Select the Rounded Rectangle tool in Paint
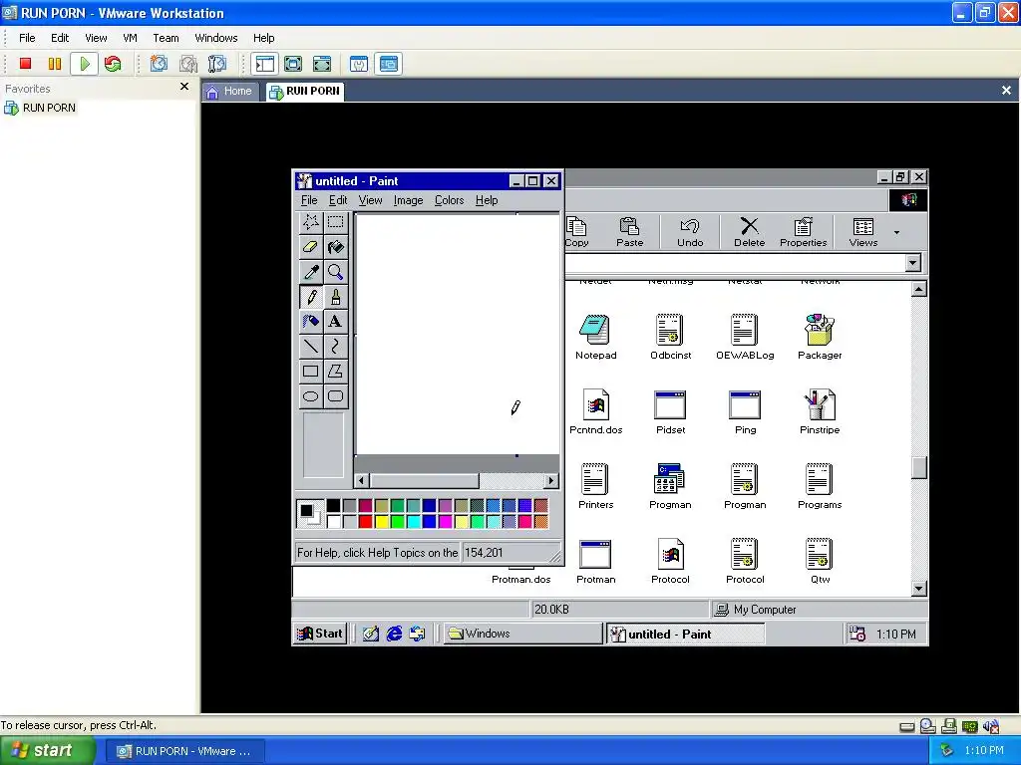The image size is (1021, 765). click(x=335, y=396)
